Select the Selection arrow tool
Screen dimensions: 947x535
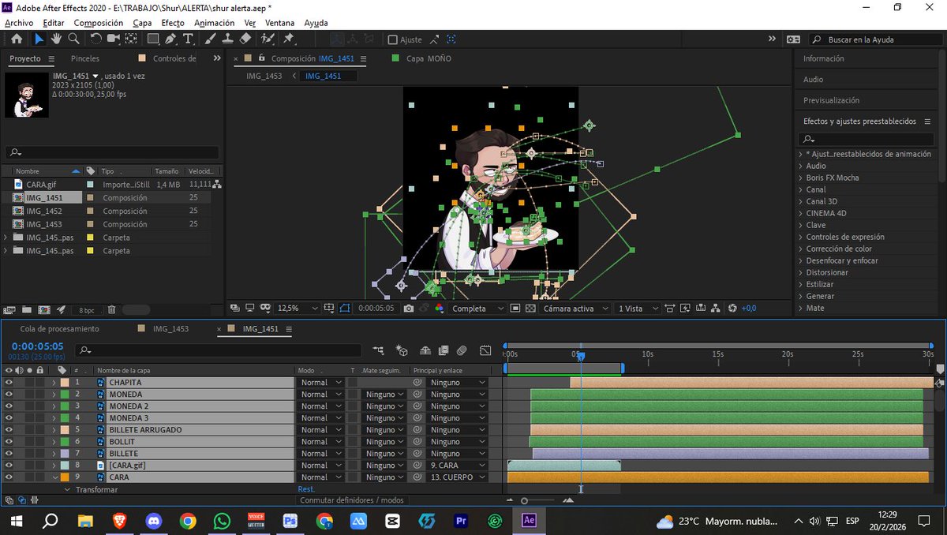click(39, 39)
